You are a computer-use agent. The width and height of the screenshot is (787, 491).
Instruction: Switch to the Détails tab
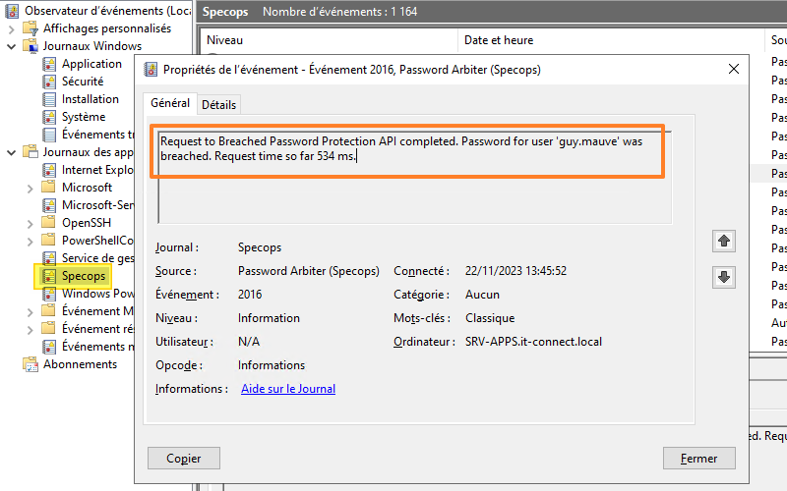pos(218,105)
